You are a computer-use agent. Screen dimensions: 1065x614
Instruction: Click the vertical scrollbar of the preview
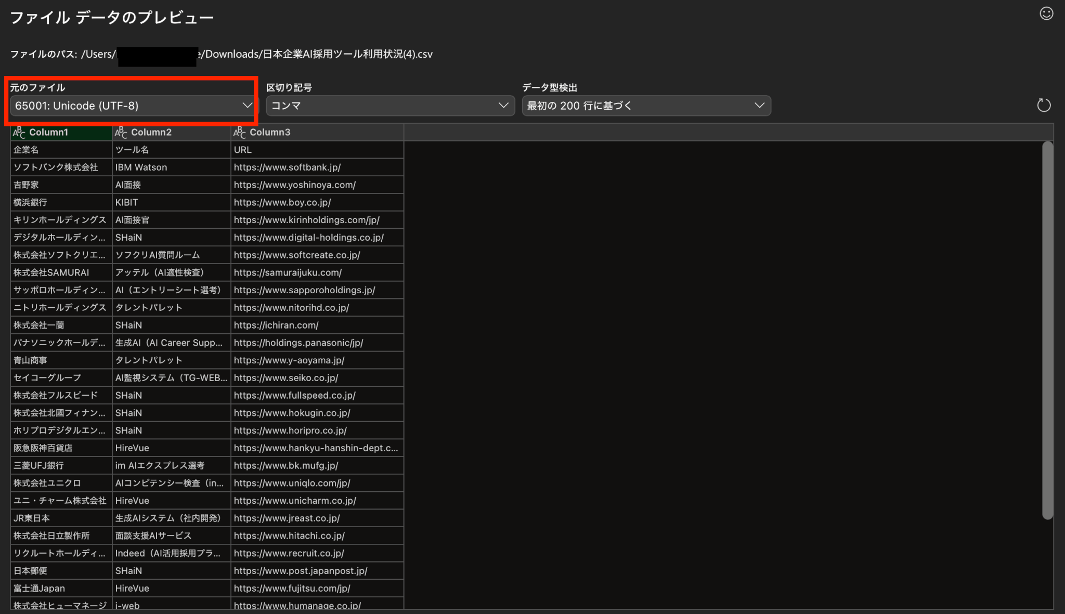tap(1047, 330)
